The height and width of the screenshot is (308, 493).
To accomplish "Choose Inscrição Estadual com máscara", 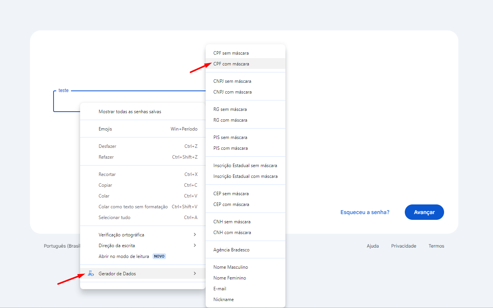I will pos(245,176).
